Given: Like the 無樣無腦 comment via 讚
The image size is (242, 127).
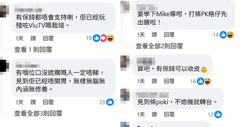Looking at the screenshot, I should [x=33, y=102].
